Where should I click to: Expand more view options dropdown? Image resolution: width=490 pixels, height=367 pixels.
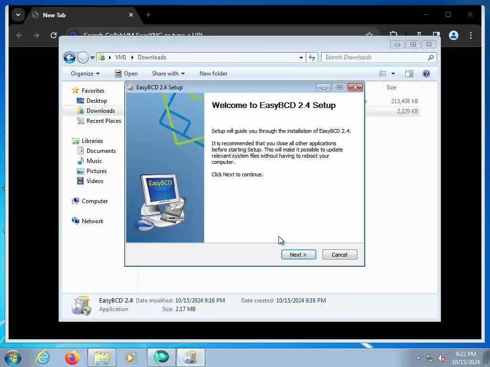point(393,74)
